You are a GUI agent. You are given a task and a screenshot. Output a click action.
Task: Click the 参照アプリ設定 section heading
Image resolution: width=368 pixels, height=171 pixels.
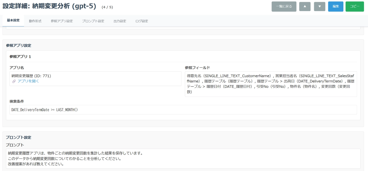pos(18,45)
